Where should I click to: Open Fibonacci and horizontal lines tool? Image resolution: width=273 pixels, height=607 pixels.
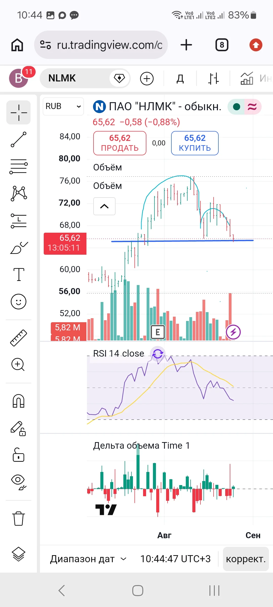pyautogui.click(x=18, y=166)
